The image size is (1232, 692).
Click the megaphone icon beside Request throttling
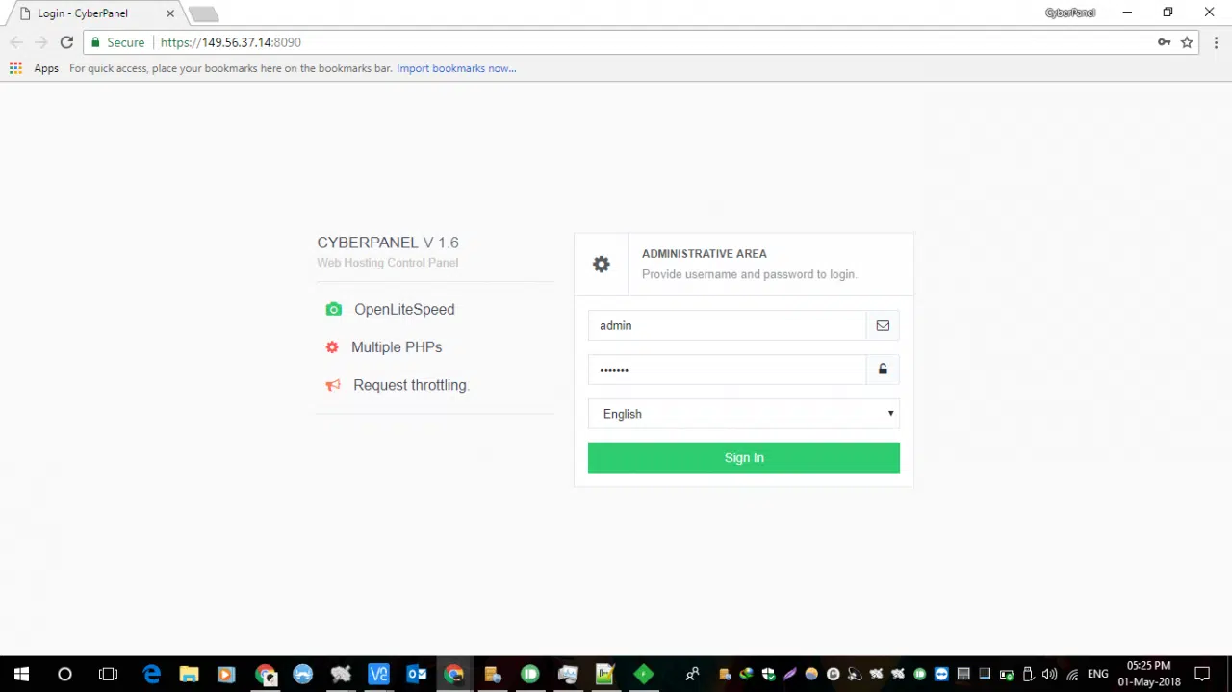(x=333, y=385)
